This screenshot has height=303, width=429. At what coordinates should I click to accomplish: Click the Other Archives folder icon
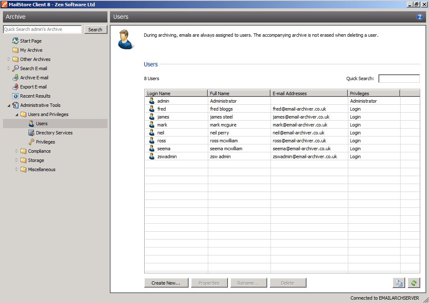coord(15,59)
